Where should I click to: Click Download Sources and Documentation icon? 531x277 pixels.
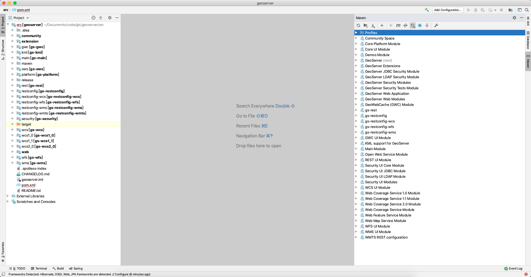click(373, 25)
